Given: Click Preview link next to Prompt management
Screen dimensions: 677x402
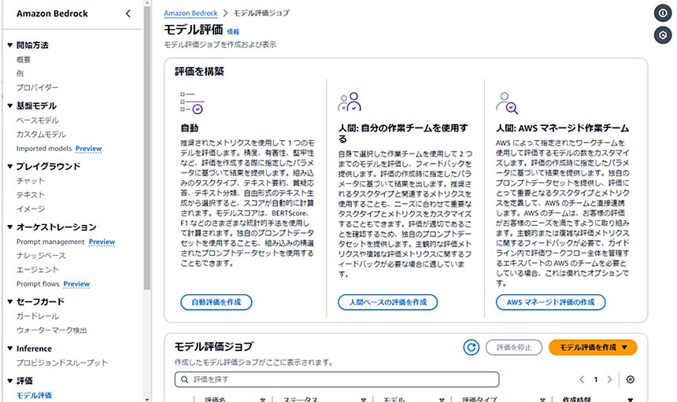Looking at the screenshot, I should [102, 242].
